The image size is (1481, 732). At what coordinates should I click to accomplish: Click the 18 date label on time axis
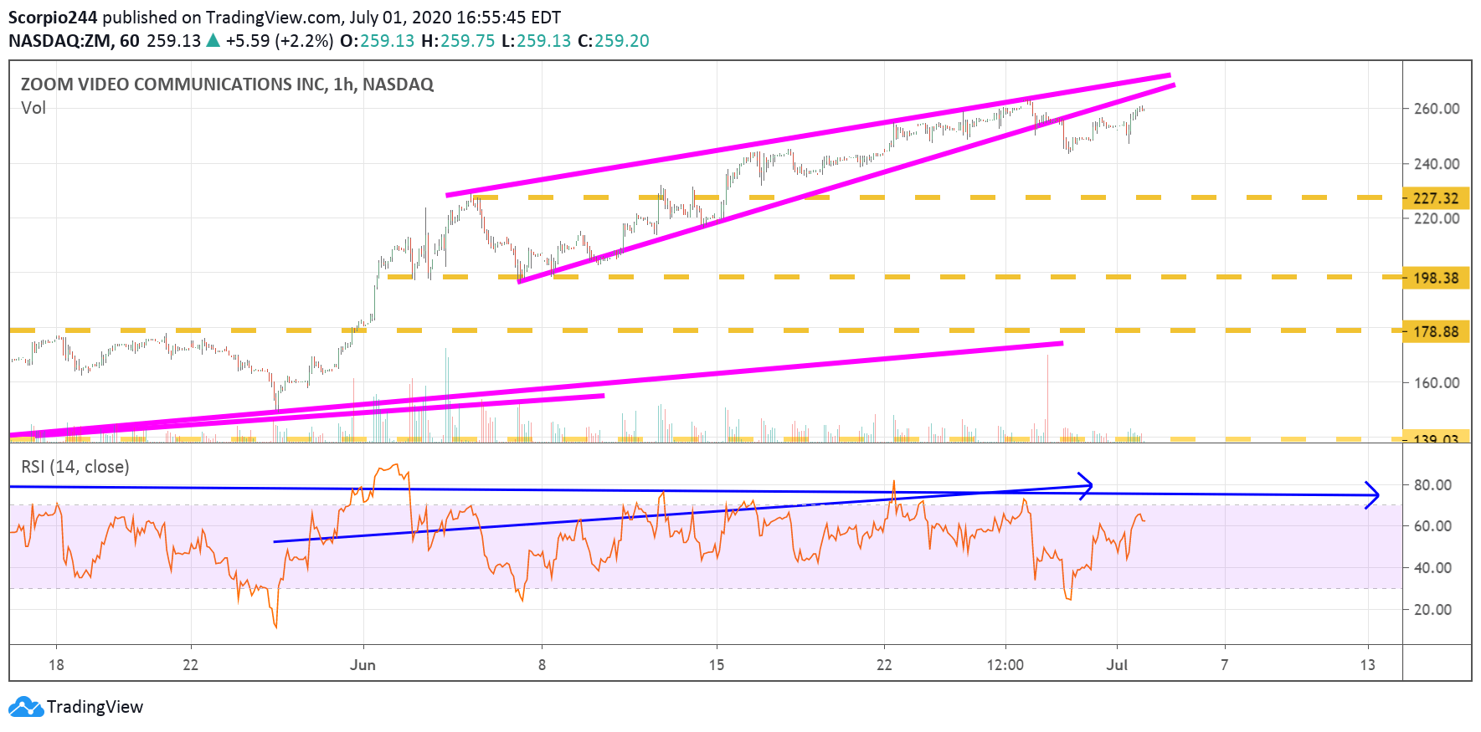pos(56,665)
